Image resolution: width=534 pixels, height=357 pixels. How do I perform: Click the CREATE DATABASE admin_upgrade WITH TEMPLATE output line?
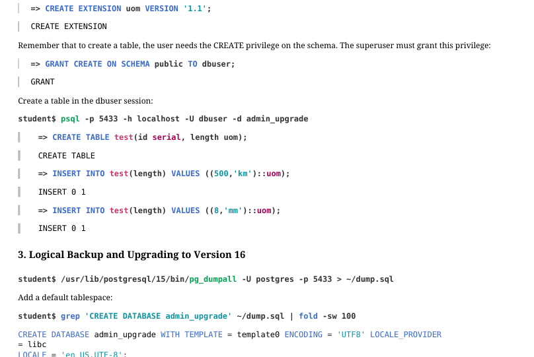[229, 335]
